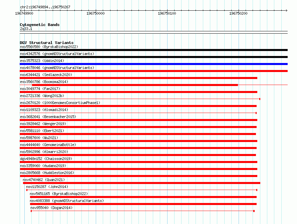Select the nsv3359060 (Audano2019) label

(43, 166)
